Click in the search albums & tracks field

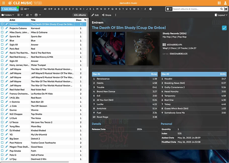click(196, 9)
